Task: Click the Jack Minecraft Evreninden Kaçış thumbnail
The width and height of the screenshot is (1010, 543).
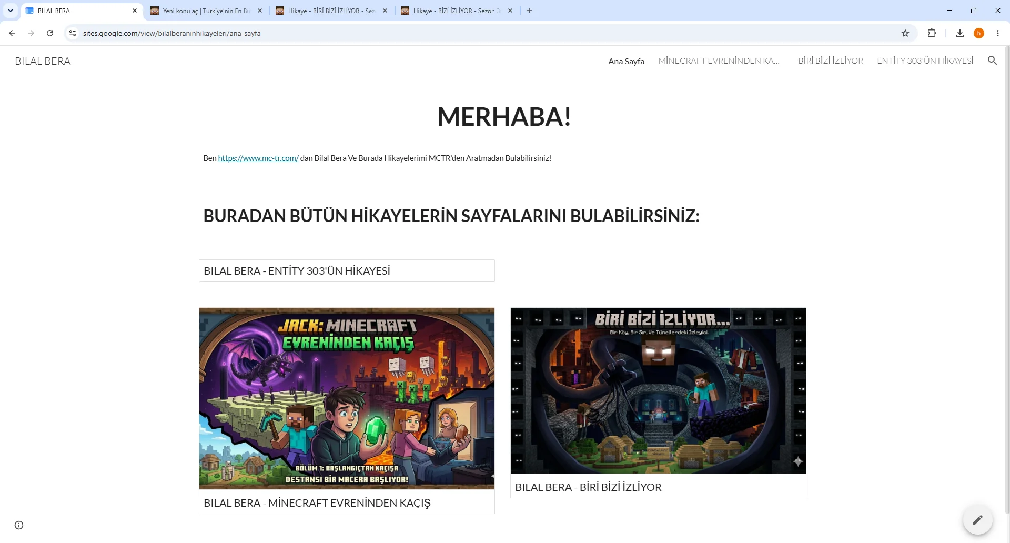Action: (x=347, y=398)
